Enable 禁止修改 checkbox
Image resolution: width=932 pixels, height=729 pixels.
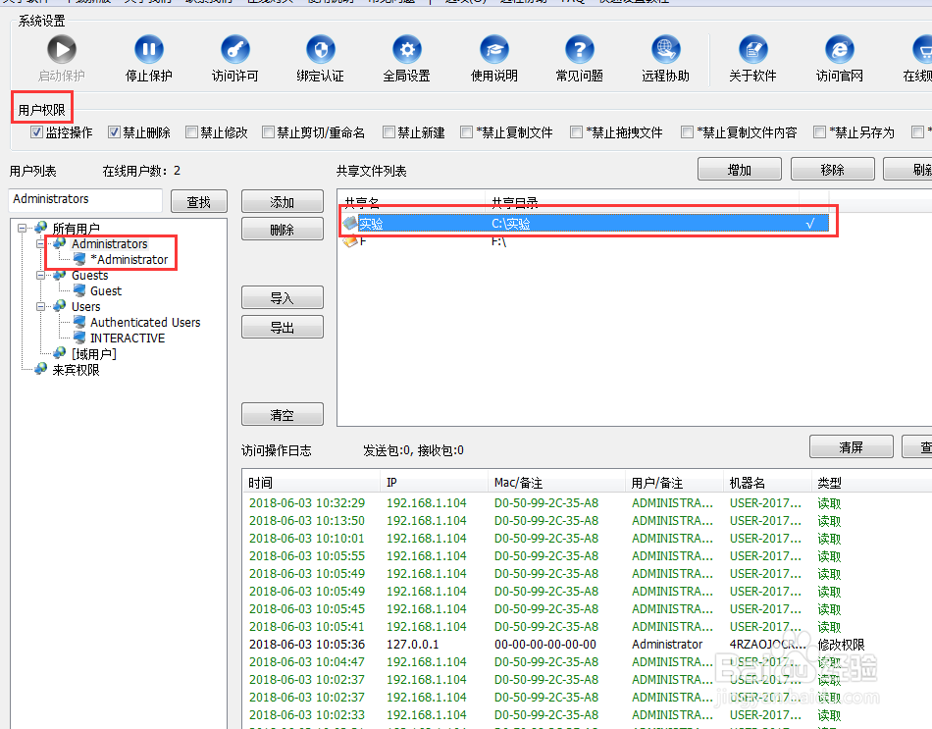pyautogui.click(x=191, y=132)
